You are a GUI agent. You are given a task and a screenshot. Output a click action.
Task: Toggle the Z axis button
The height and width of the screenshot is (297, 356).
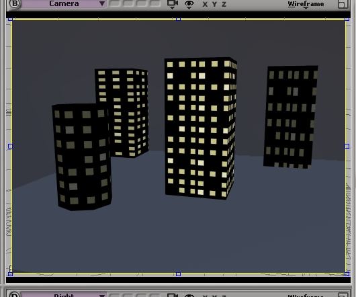(x=224, y=4)
